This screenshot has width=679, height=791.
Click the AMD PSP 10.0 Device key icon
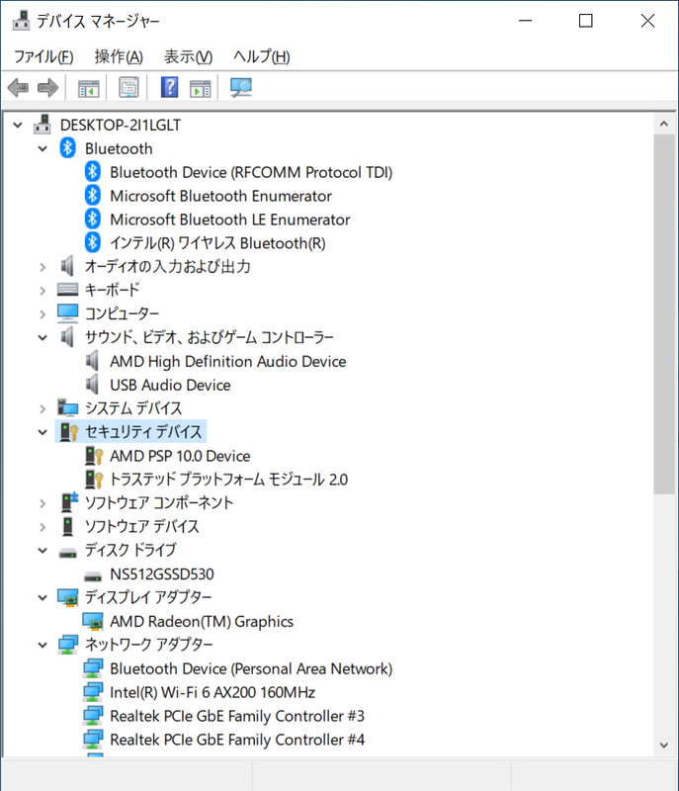click(x=94, y=456)
